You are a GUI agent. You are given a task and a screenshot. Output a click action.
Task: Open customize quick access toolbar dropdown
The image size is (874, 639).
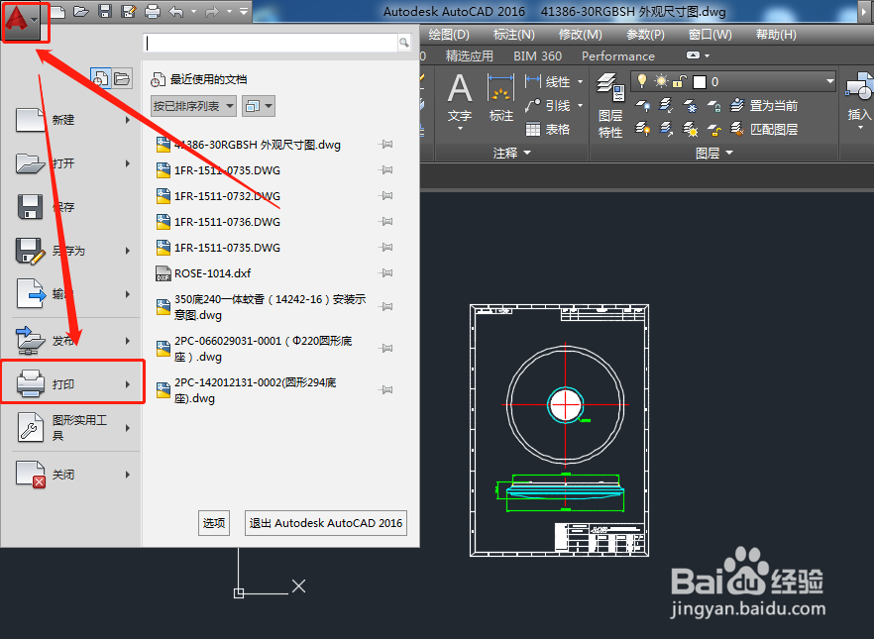tap(244, 11)
